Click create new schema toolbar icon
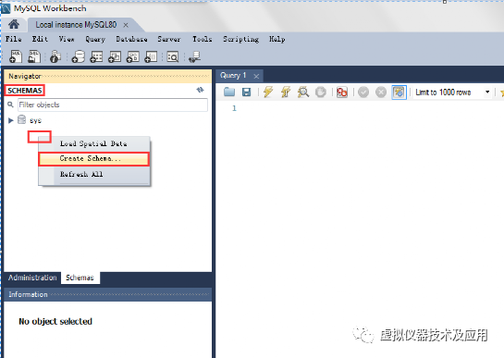504x358 pixels. point(78,57)
